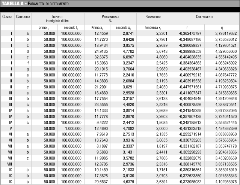This screenshot has width=240, height=185.
Task: Click the value 12,4559
Action: click(101, 33)
